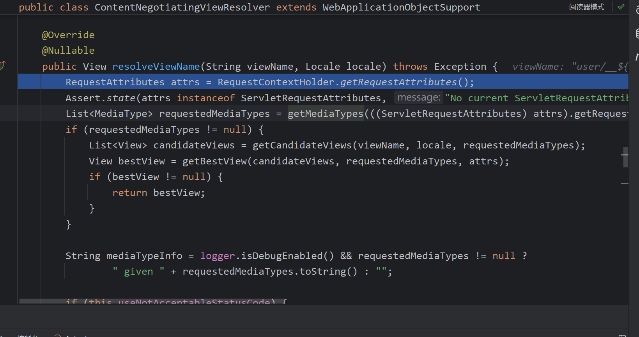Click the vertical editor scrollbar thumb
This screenshot has width=639, height=337.
tap(625, 157)
